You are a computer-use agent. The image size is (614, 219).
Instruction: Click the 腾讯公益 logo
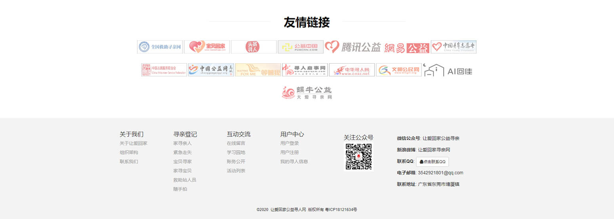[353, 47]
